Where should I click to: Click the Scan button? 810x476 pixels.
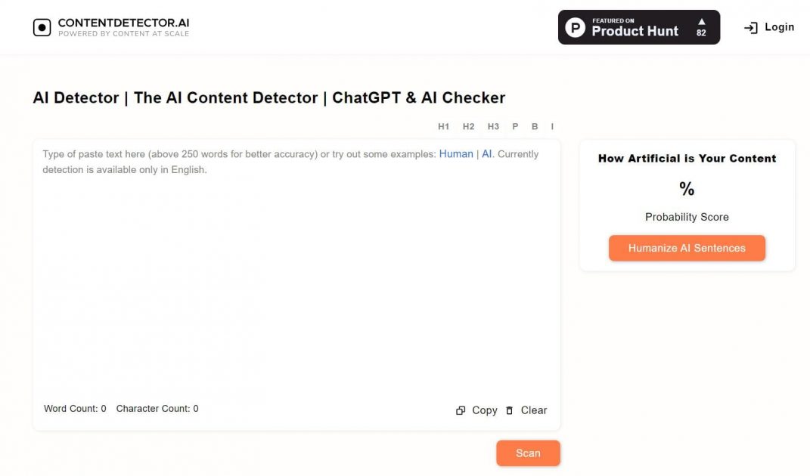[x=528, y=453]
